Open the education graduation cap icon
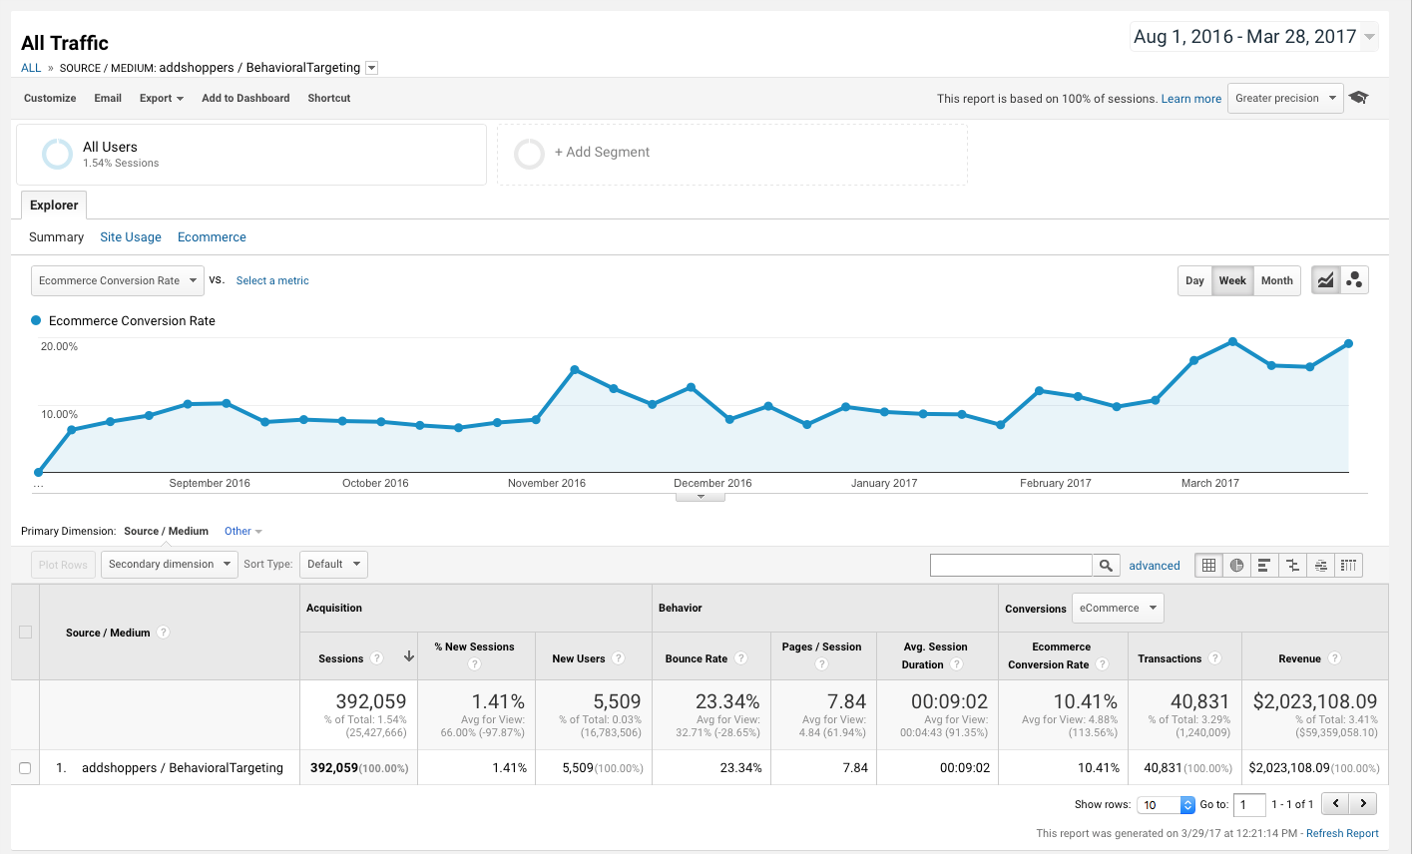This screenshot has height=854, width=1412. [1358, 98]
